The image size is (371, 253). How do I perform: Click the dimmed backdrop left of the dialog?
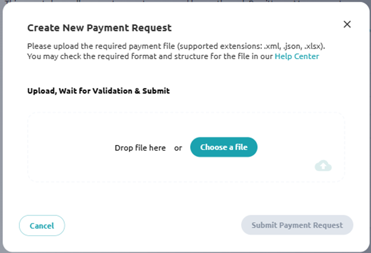click(1, 128)
